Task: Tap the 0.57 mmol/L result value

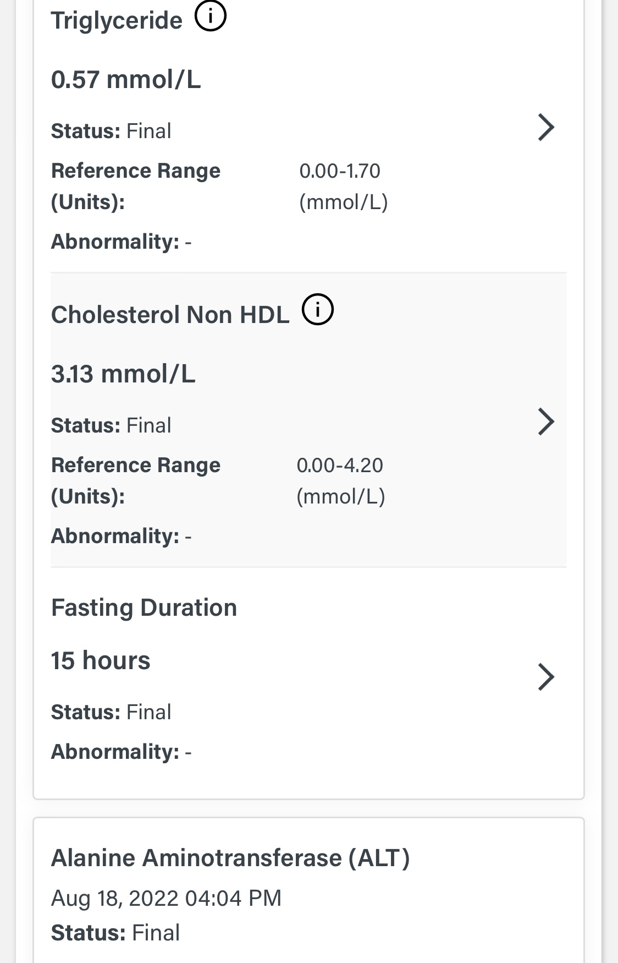Action: [126, 80]
